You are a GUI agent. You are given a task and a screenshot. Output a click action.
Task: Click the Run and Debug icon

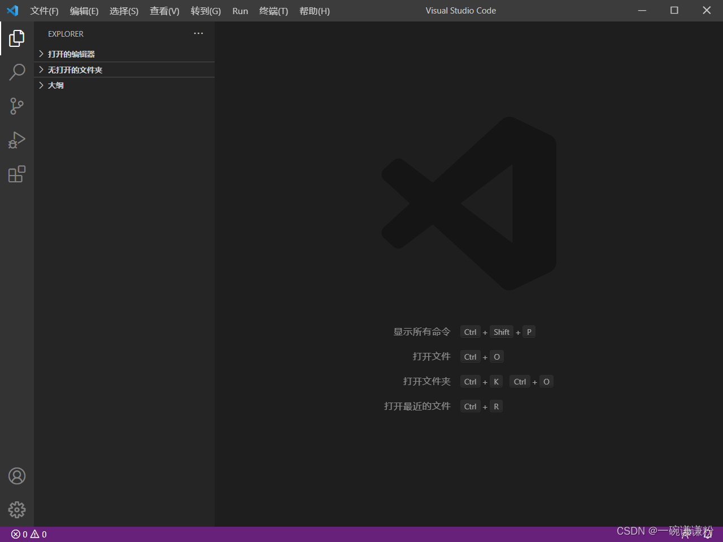click(x=16, y=140)
